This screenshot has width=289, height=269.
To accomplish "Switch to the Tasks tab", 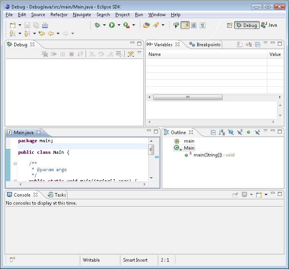I will click(x=57, y=195).
